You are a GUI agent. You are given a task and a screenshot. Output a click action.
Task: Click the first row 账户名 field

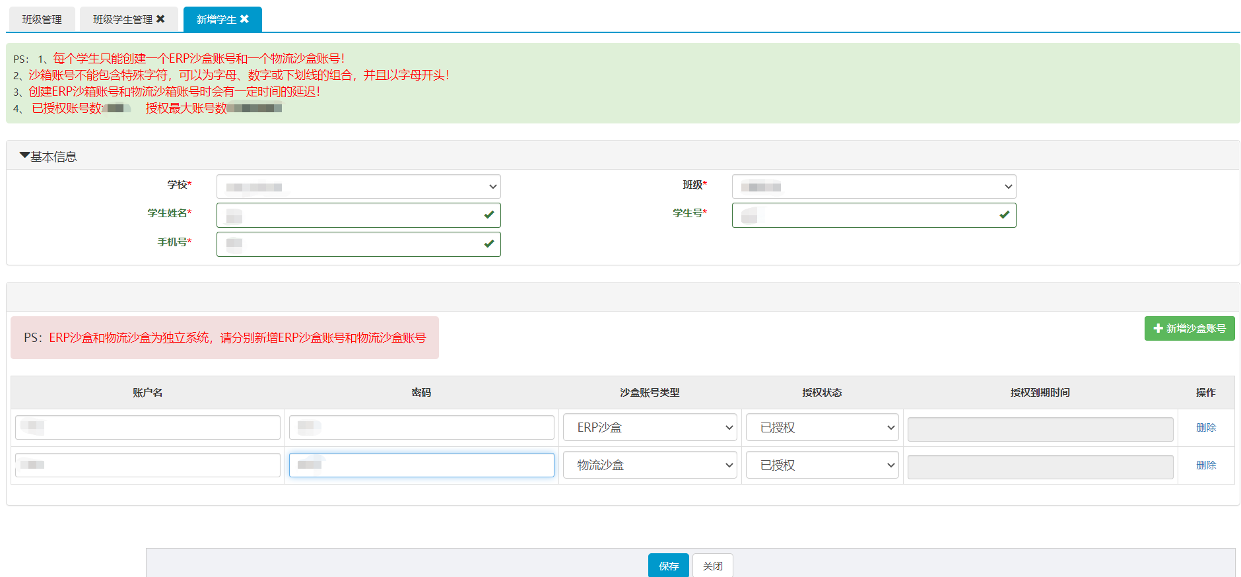148,428
